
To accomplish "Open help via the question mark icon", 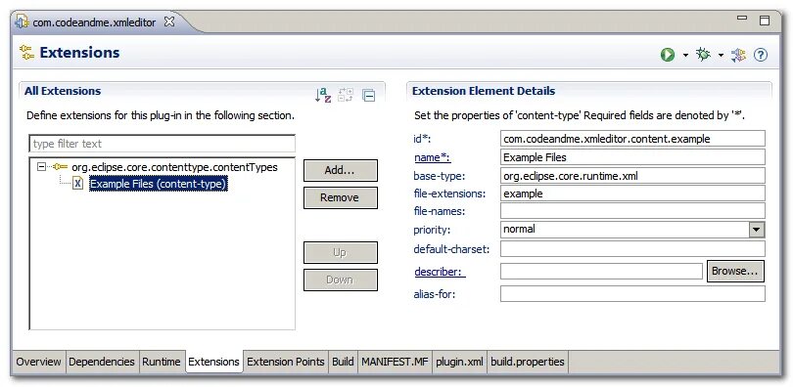I will coord(761,55).
